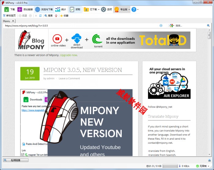The width and height of the screenshot is (214, 170).
Task: Follow the Upgrade now link
Action: click(68, 55)
